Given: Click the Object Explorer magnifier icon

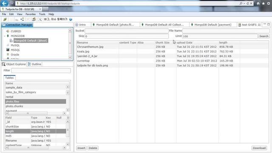Looking at the screenshot, I should [3, 64].
